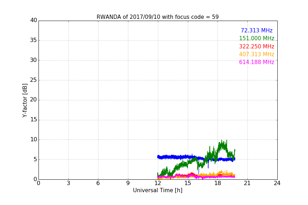Click the Universal Time [h] axis label

point(158,190)
